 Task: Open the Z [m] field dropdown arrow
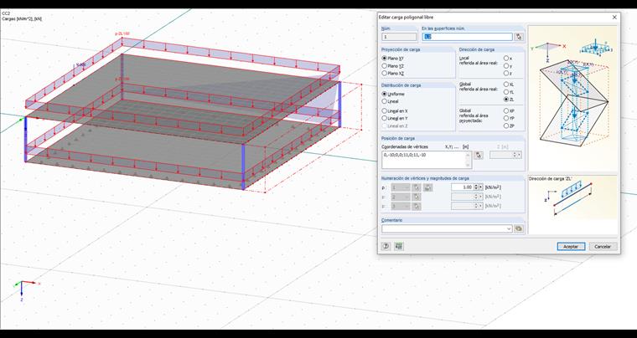click(519, 155)
